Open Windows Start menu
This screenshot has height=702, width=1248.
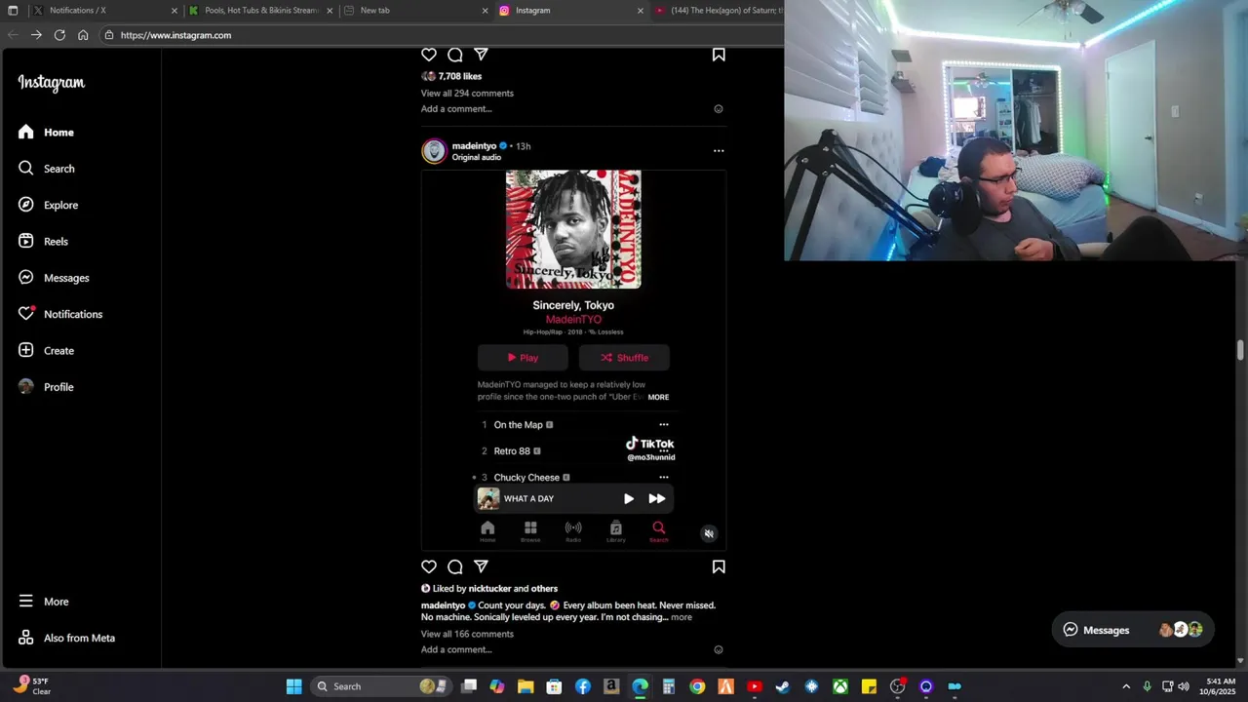point(293,686)
